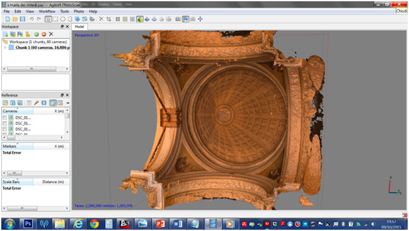Click the Distance (m) column header
The width and height of the screenshot is (409, 231).
[51, 182]
